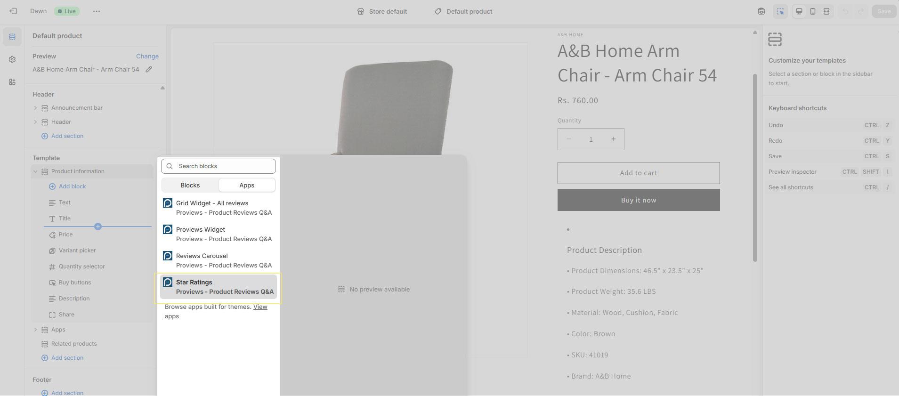This screenshot has height=396, width=899.
Task: Open App embeds sidebar icon
Action: click(x=12, y=82)
